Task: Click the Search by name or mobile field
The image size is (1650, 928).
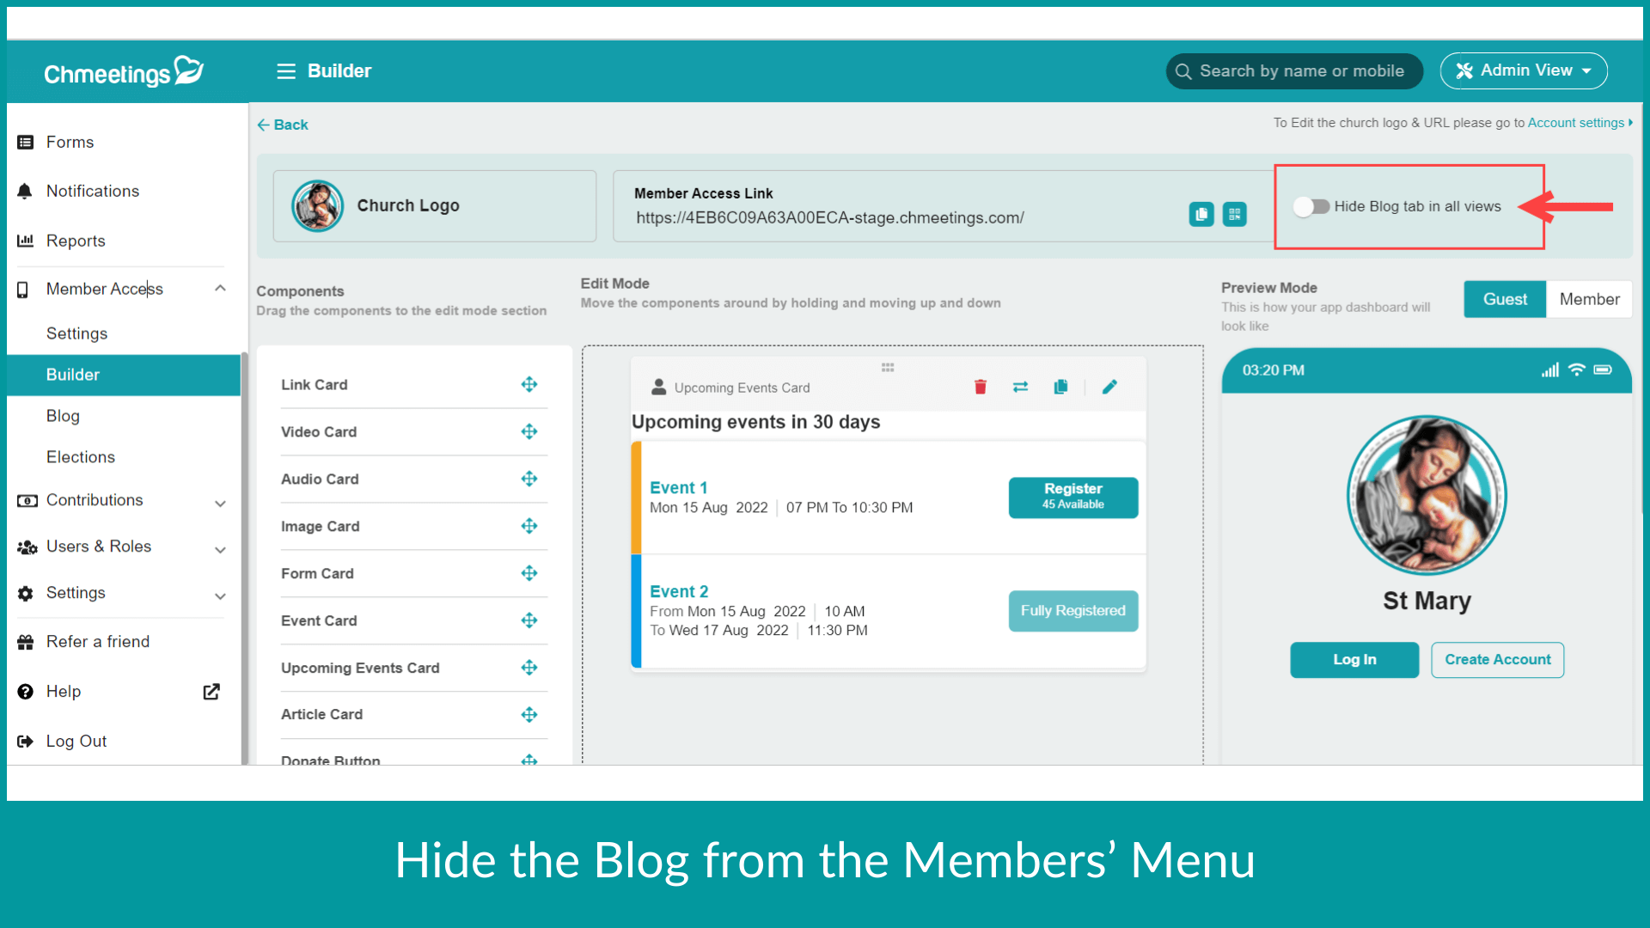Action: (1294, 71)
